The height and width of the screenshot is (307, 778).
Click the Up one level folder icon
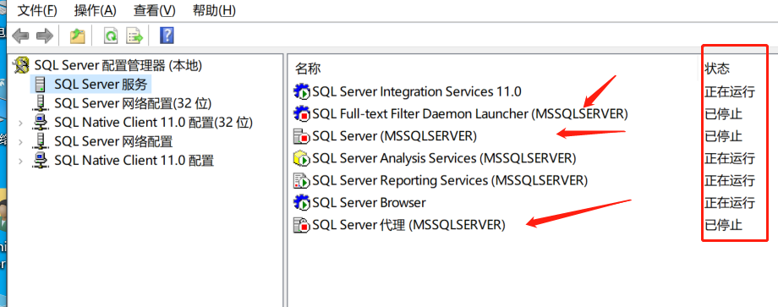click(77, 36)
